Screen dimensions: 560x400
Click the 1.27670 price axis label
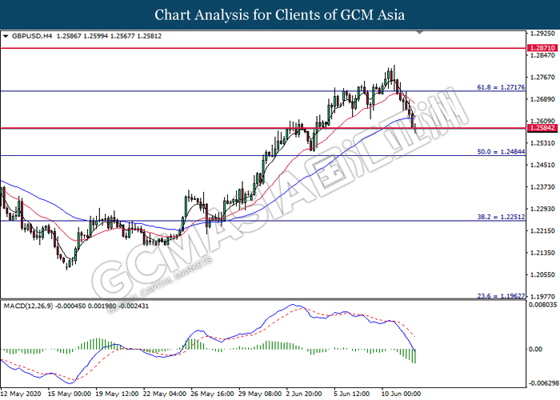click(x=542, y=77)
